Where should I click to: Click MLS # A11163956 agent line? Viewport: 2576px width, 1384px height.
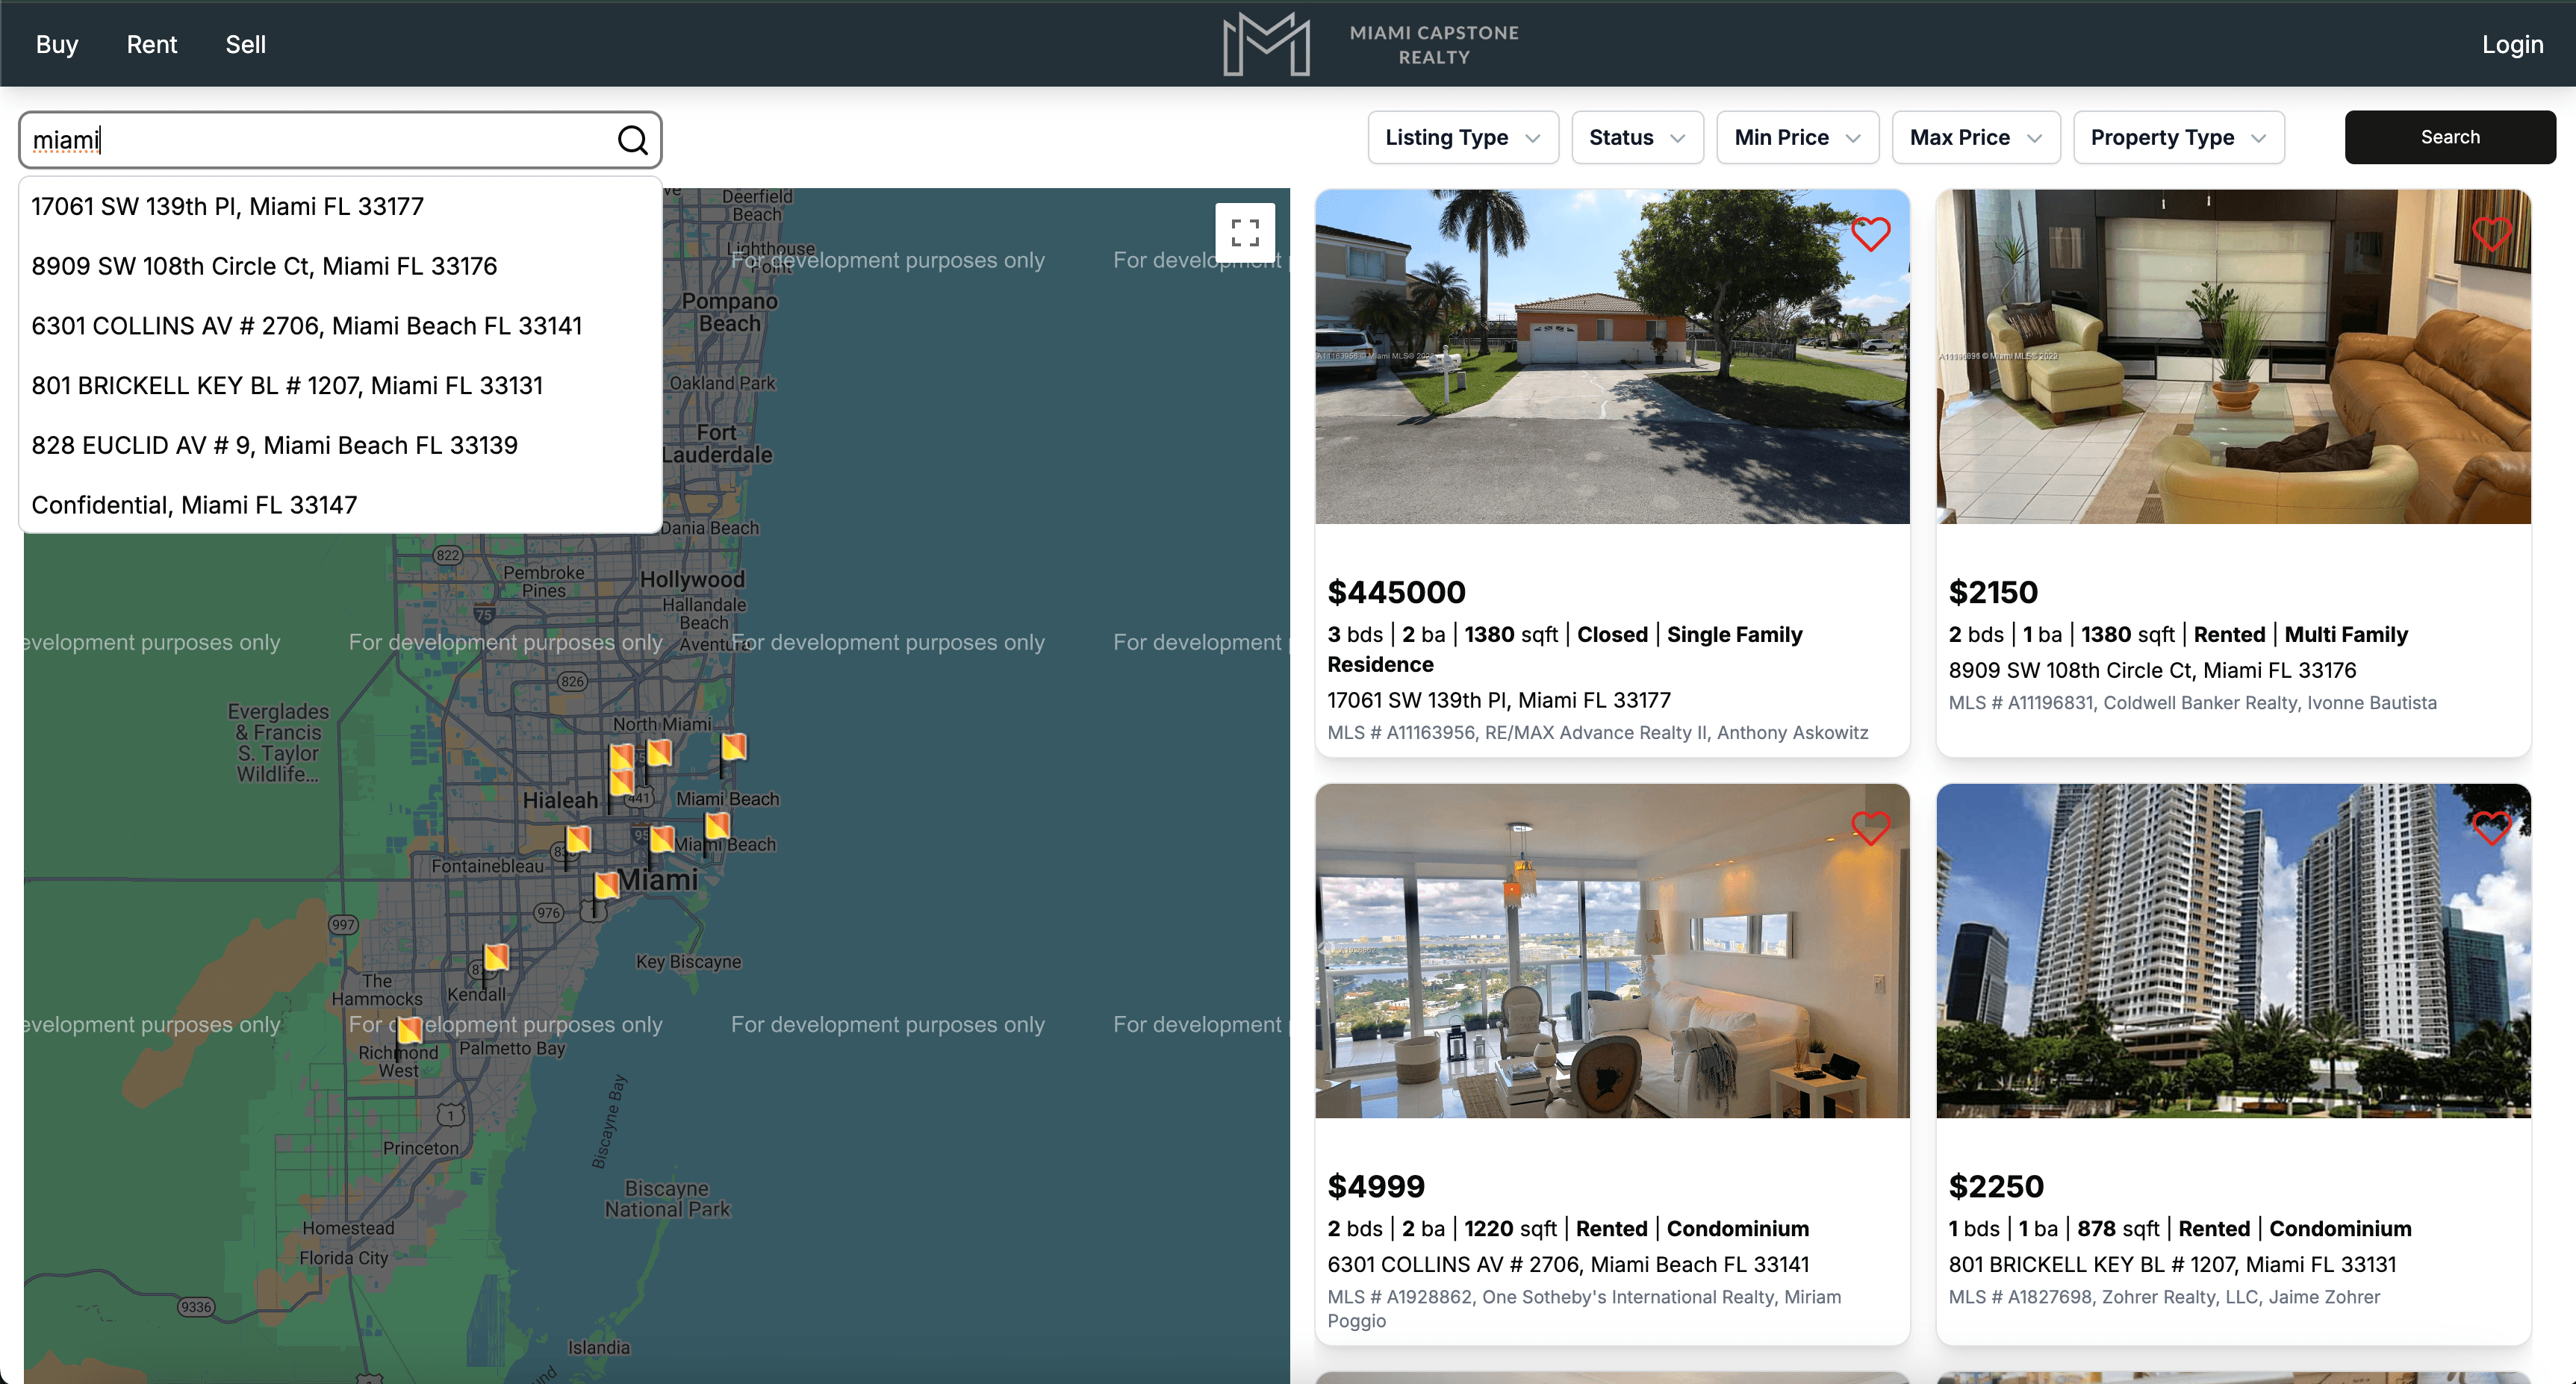click(x=1597, y=733)
